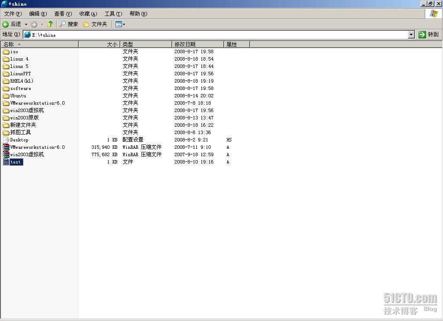Open the Search (搜索) magnifier button
The height and width of the screenshot is (321, 443).
click(x=68, y=24)
